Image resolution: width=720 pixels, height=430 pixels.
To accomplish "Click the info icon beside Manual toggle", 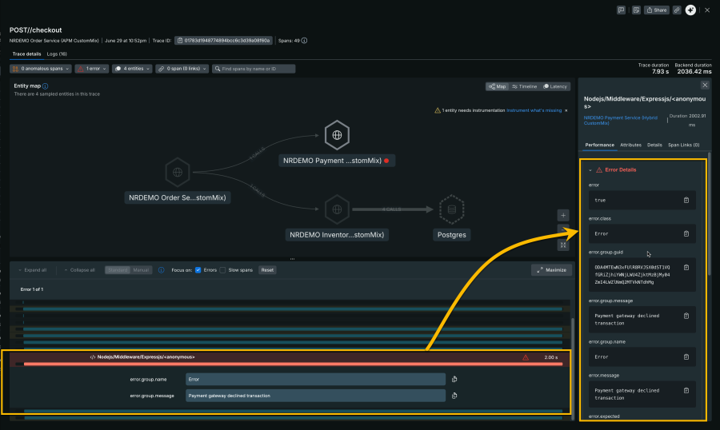I will tap(161, 270).
